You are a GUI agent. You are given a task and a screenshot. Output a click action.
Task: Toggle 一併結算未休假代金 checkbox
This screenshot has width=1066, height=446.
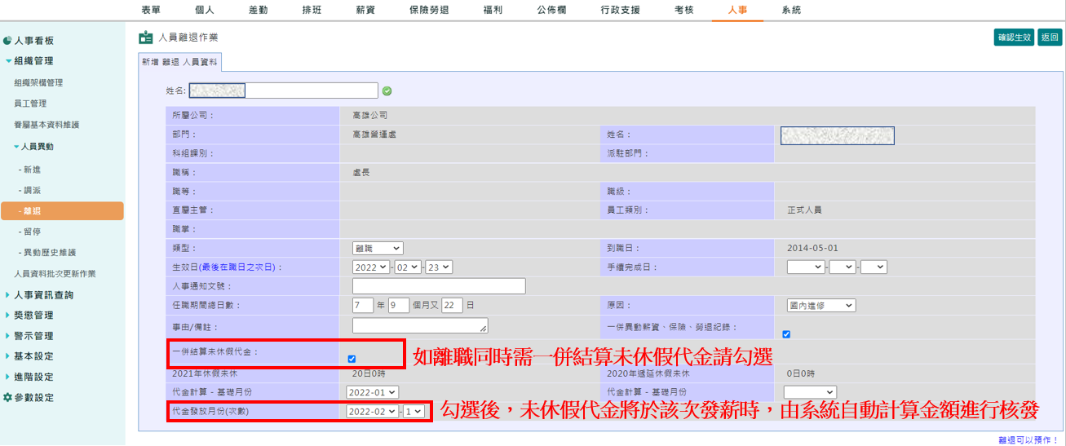coord(352,359)
